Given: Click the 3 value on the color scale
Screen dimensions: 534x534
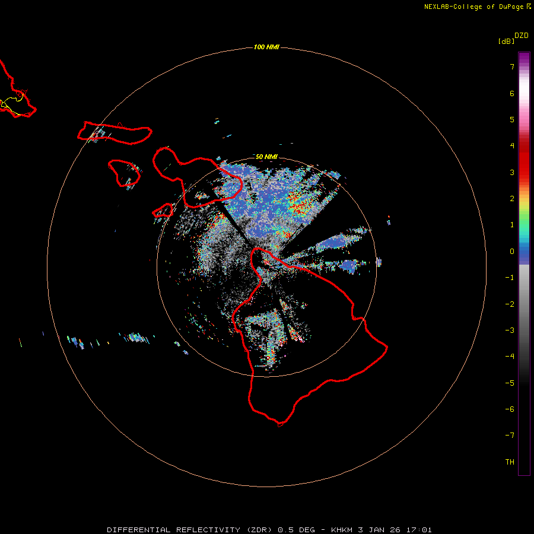Looking at the screenshot, I should click(512, 172).
